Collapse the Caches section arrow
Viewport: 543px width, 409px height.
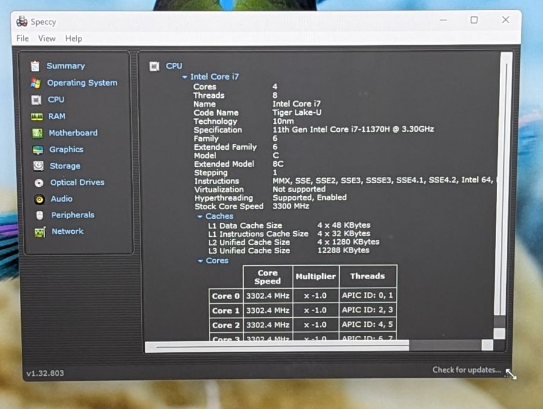tap(200, 216)
